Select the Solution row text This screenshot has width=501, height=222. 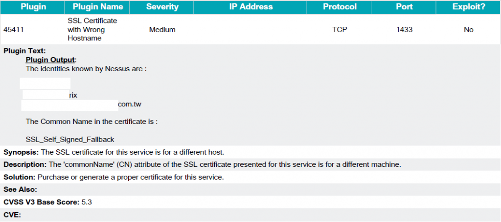coord(114,178)
